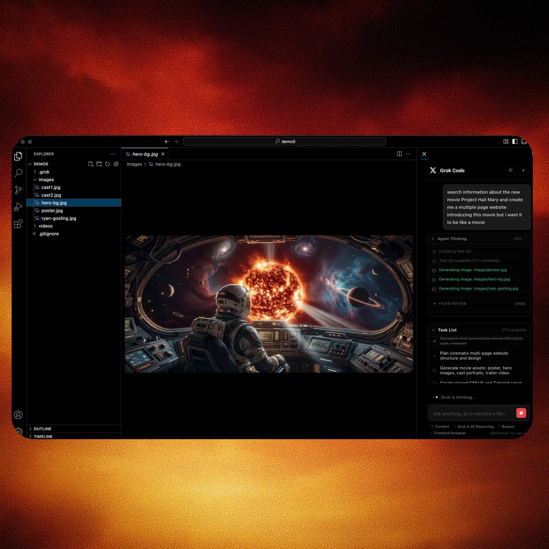Open the Search view in activity bar
Viewport: 549px width, 549px height.
(19, 173)
